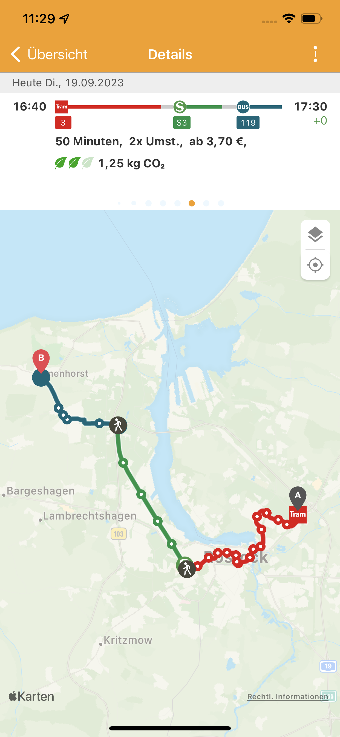Screen dimensions: 340x737
Task: Tap the green CO₂ leaf rating icons
Action: tap(74, 163)
